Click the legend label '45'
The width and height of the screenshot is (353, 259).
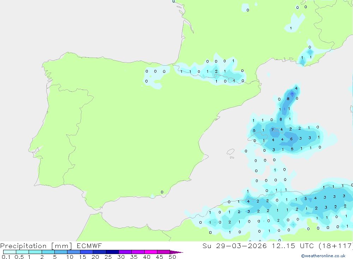tap(160, 257)
